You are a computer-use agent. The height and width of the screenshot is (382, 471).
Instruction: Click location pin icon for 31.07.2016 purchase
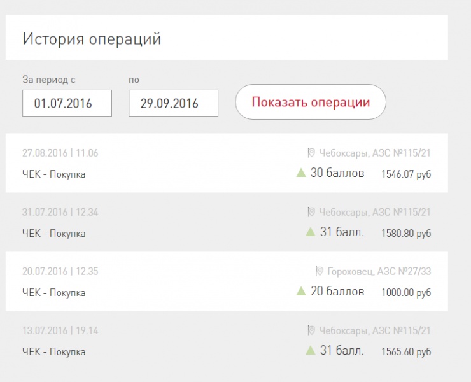click(311, 212)
